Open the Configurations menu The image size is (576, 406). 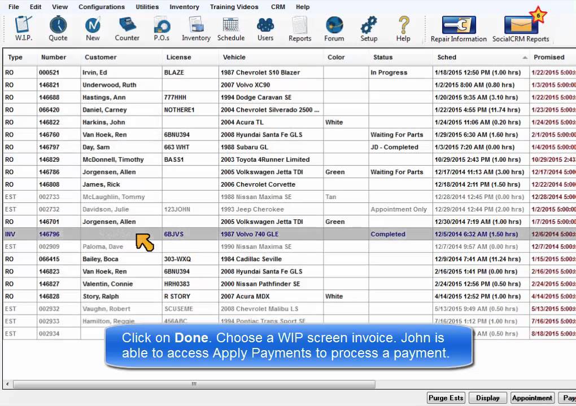tap(102, 7)
